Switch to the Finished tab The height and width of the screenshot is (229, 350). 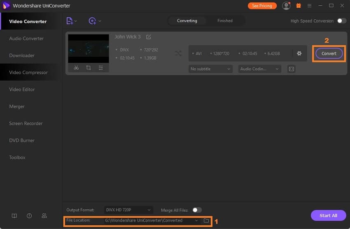(x=225, y=21)
